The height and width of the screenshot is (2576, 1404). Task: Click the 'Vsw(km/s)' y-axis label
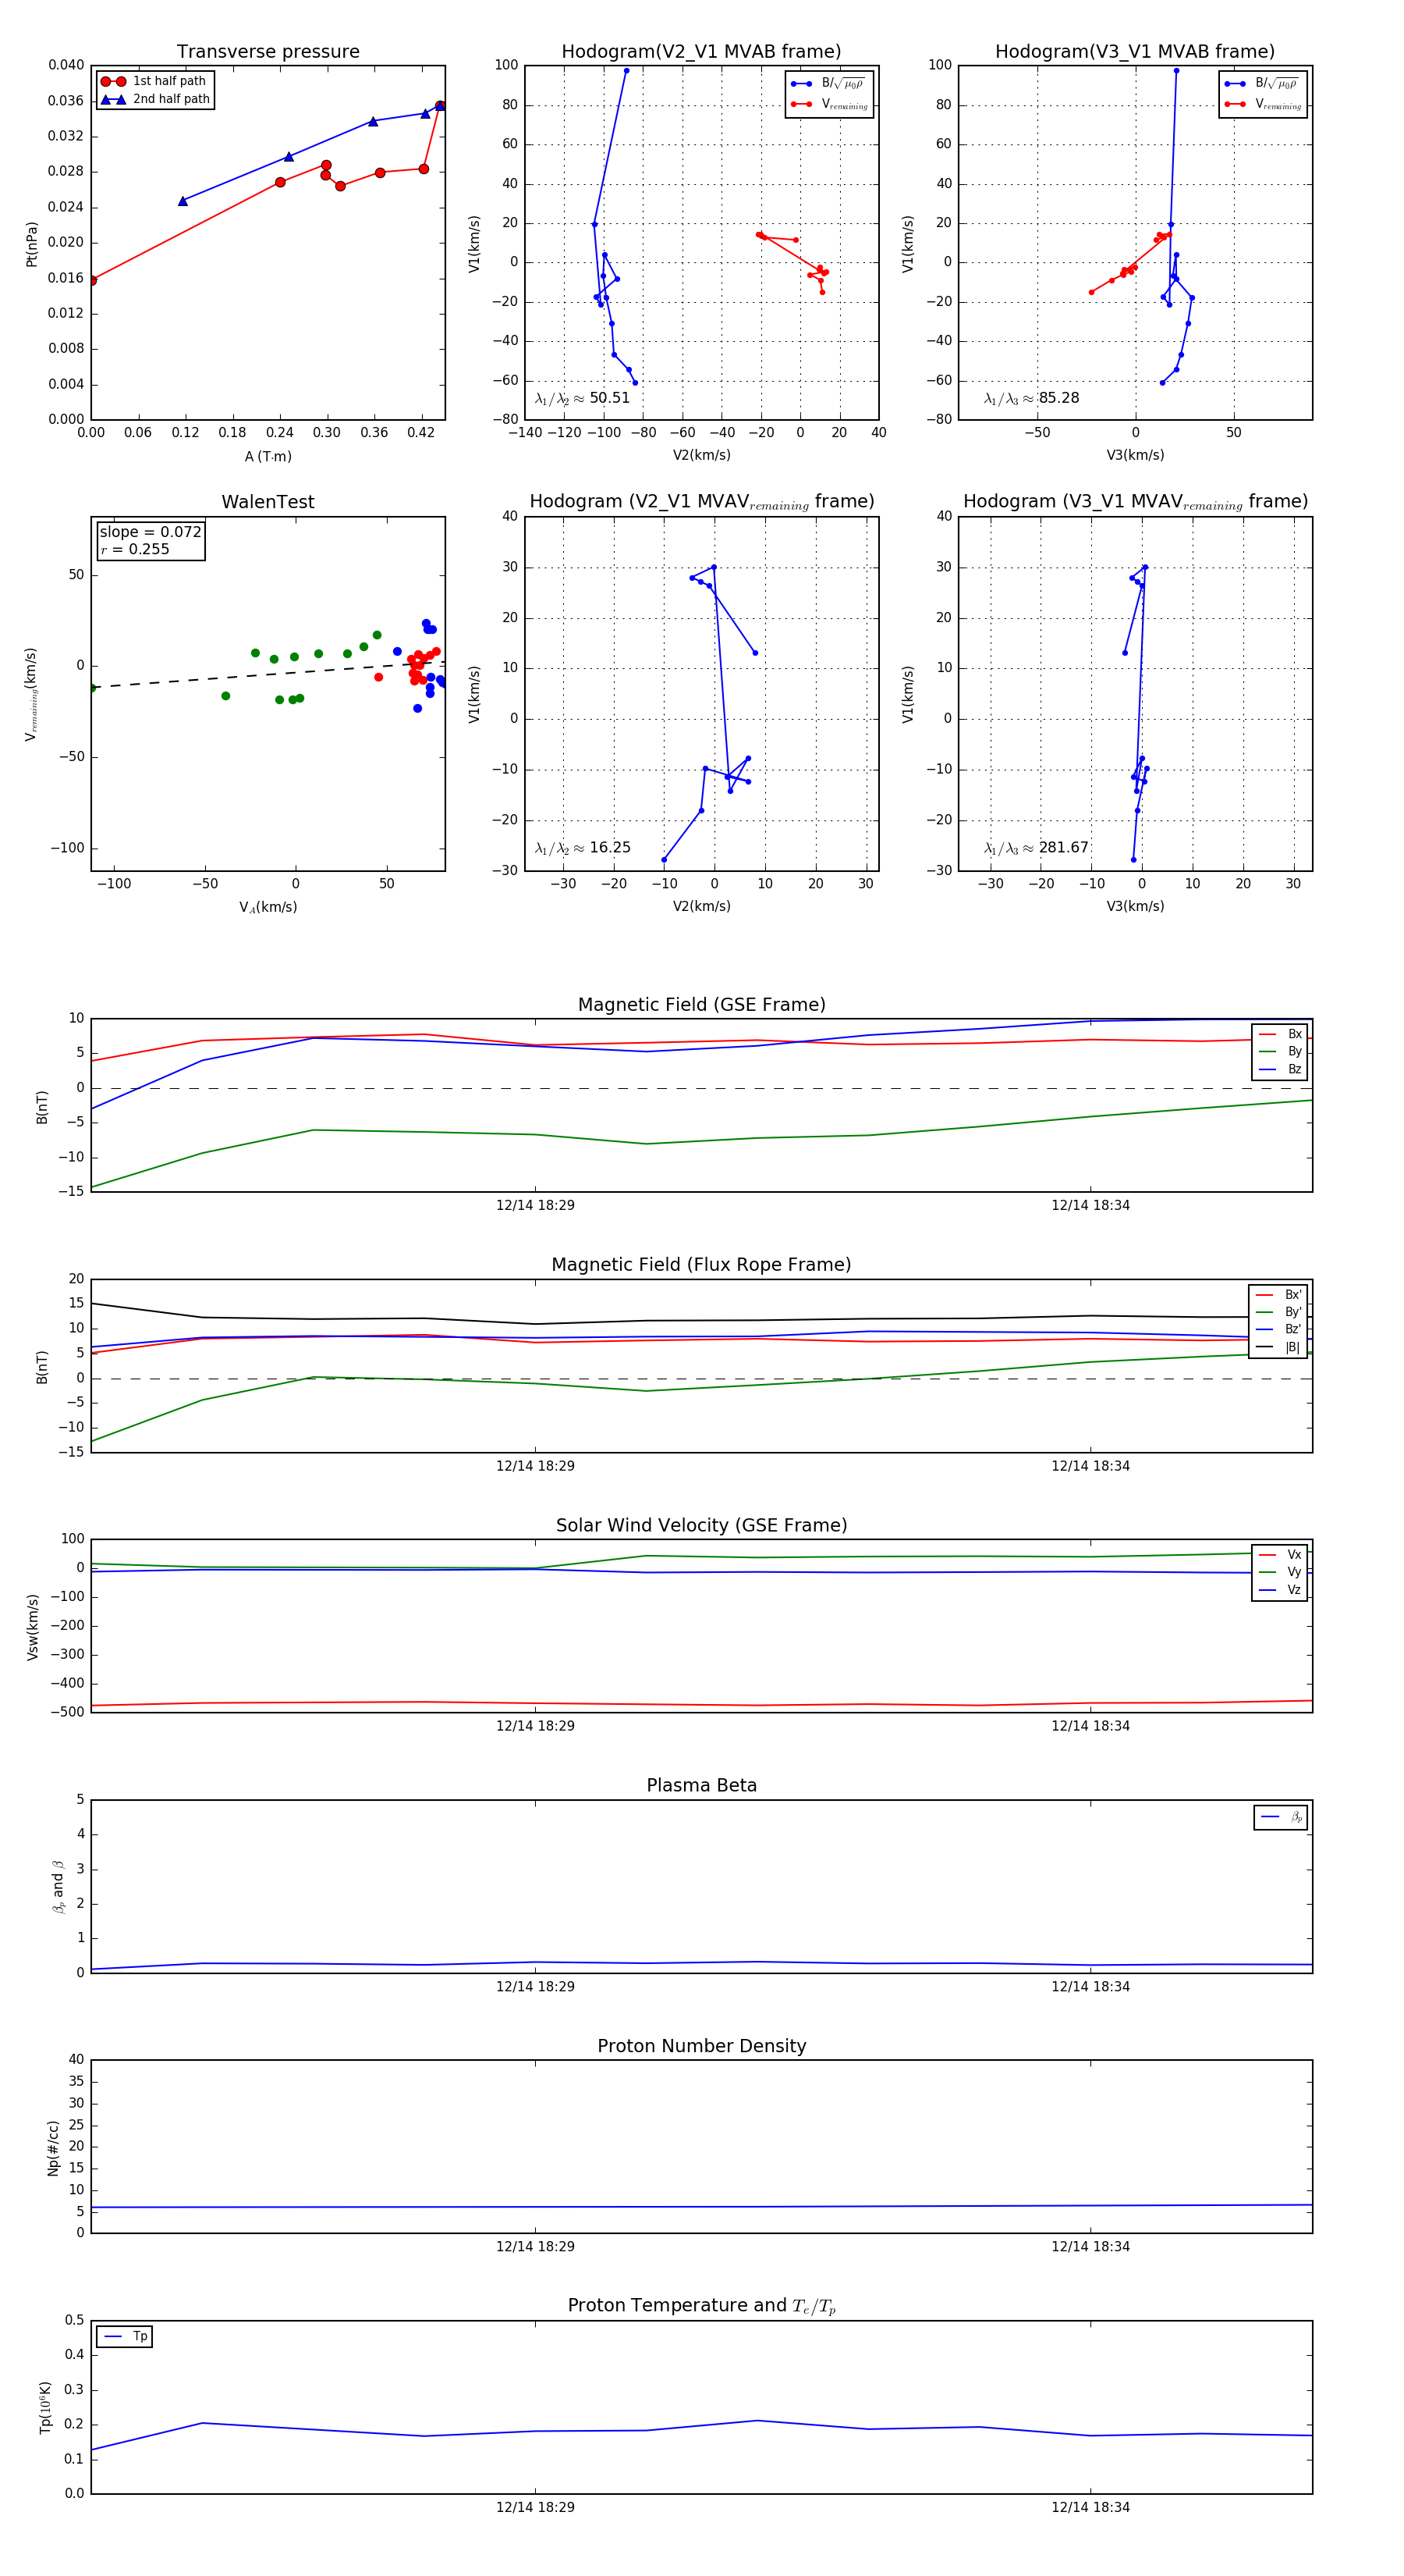pos(32,1627)
